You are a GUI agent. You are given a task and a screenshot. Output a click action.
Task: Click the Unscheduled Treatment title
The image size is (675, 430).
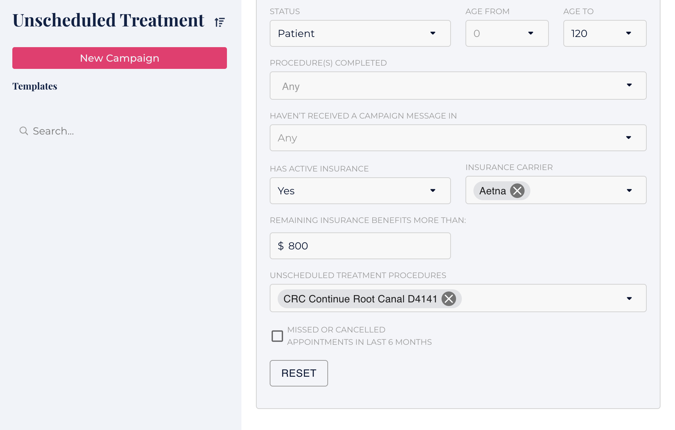coord(108,20)
